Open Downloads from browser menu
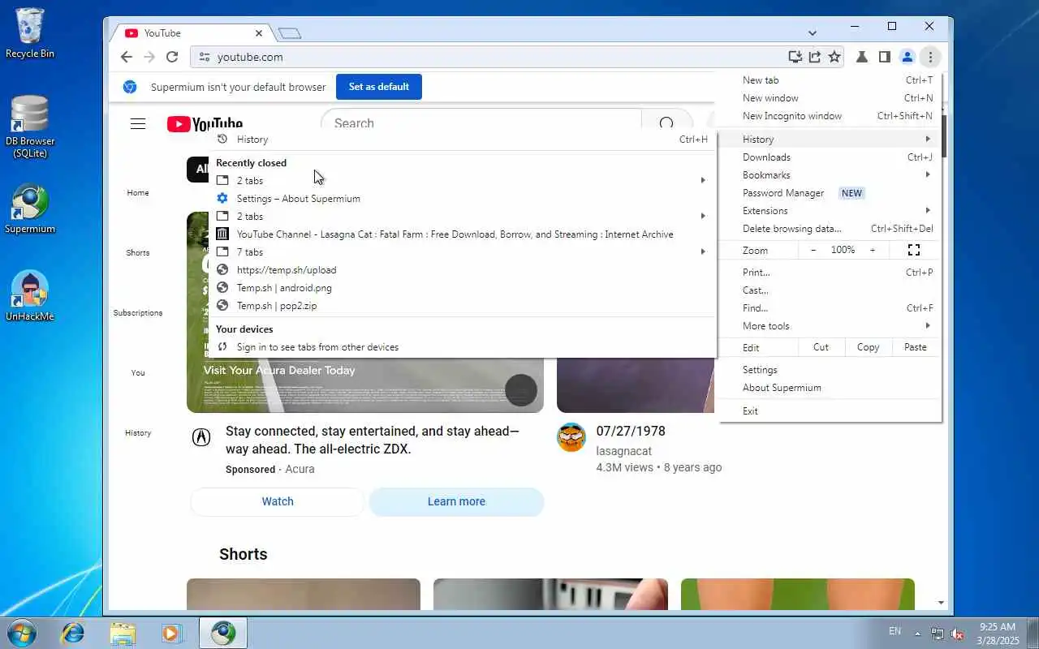Image resolution: width=1039 pixels, height=649 pixels. click(830, 157)
